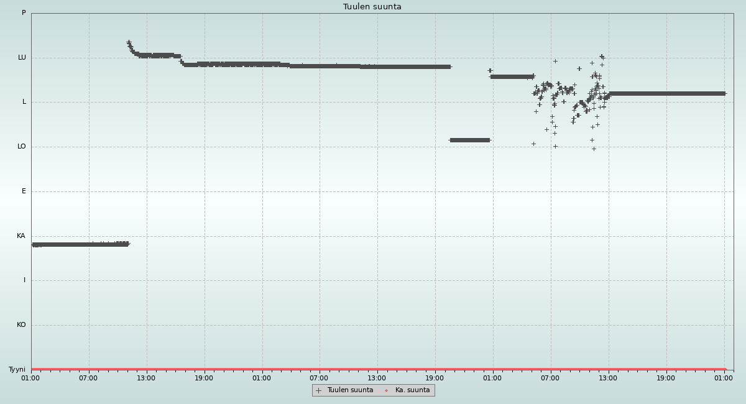Click the long flat data segment at far right
Screen dimensions: 746x404
(x=665, y=94)
